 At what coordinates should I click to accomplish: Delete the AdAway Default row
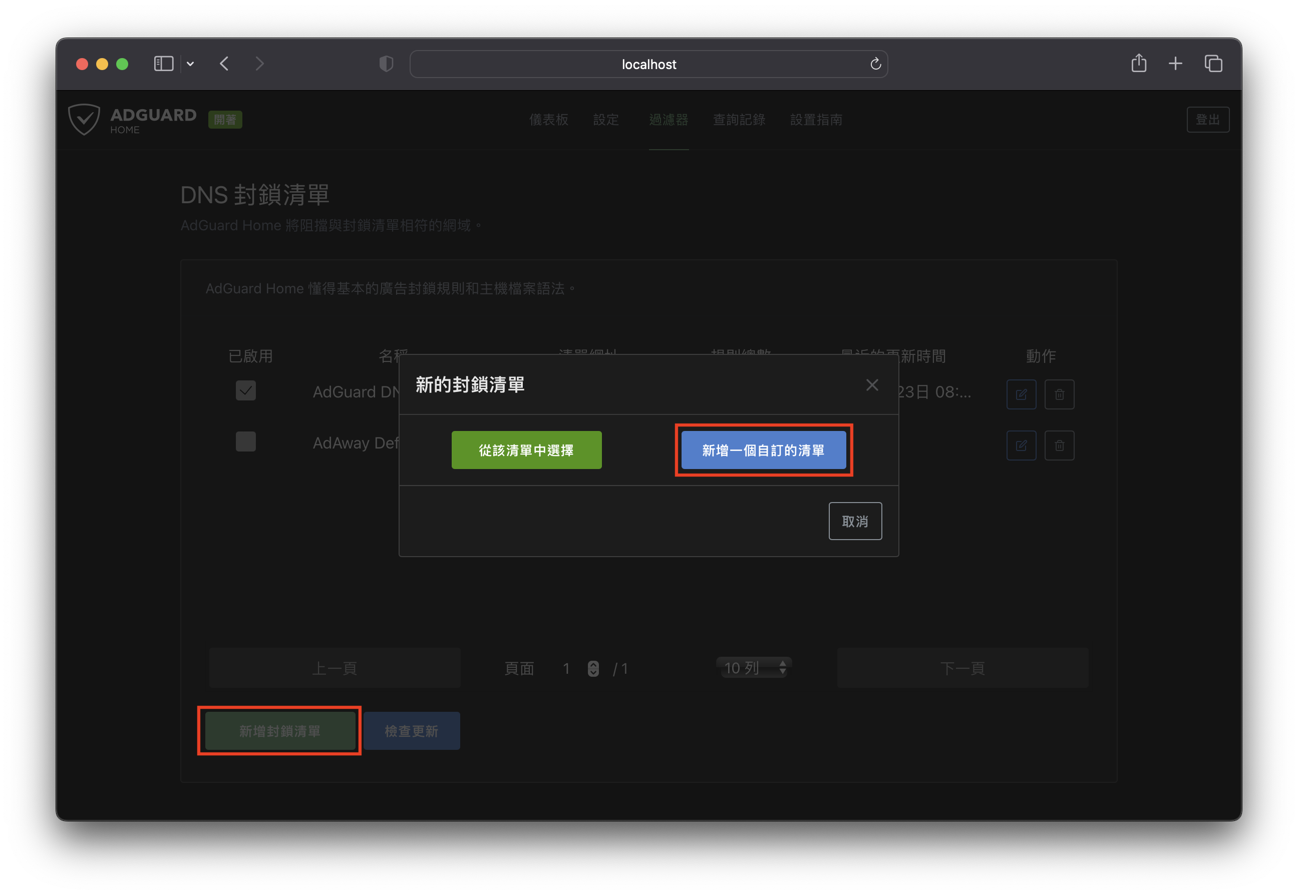1059,445
